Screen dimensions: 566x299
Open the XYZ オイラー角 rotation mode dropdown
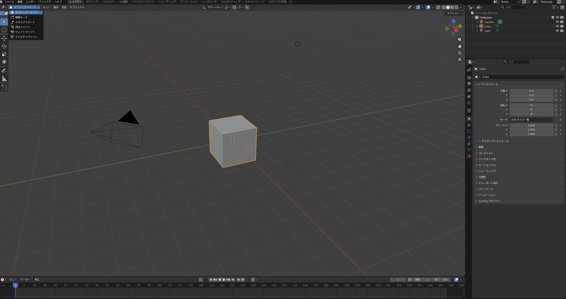[532, 119]
